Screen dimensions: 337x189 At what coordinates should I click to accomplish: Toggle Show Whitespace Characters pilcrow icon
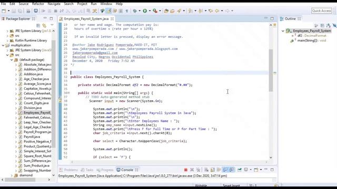click(x=127, y=10)
